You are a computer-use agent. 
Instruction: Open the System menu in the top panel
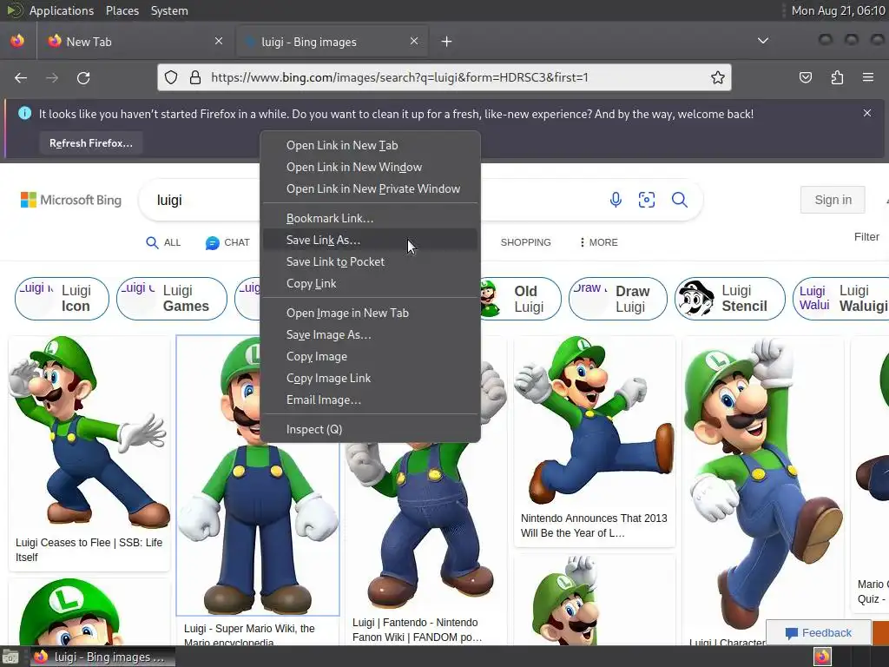(x=169, y=10)
